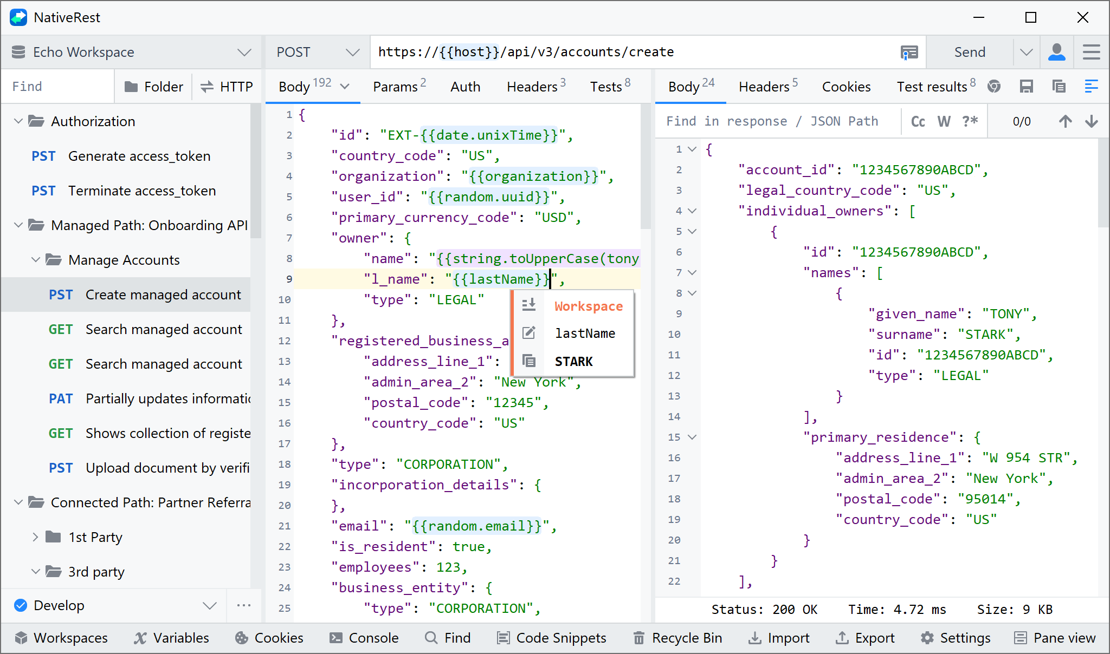
Task: Open the POST method dropdown
Action: pyautogui.click(x=317, y=53)
